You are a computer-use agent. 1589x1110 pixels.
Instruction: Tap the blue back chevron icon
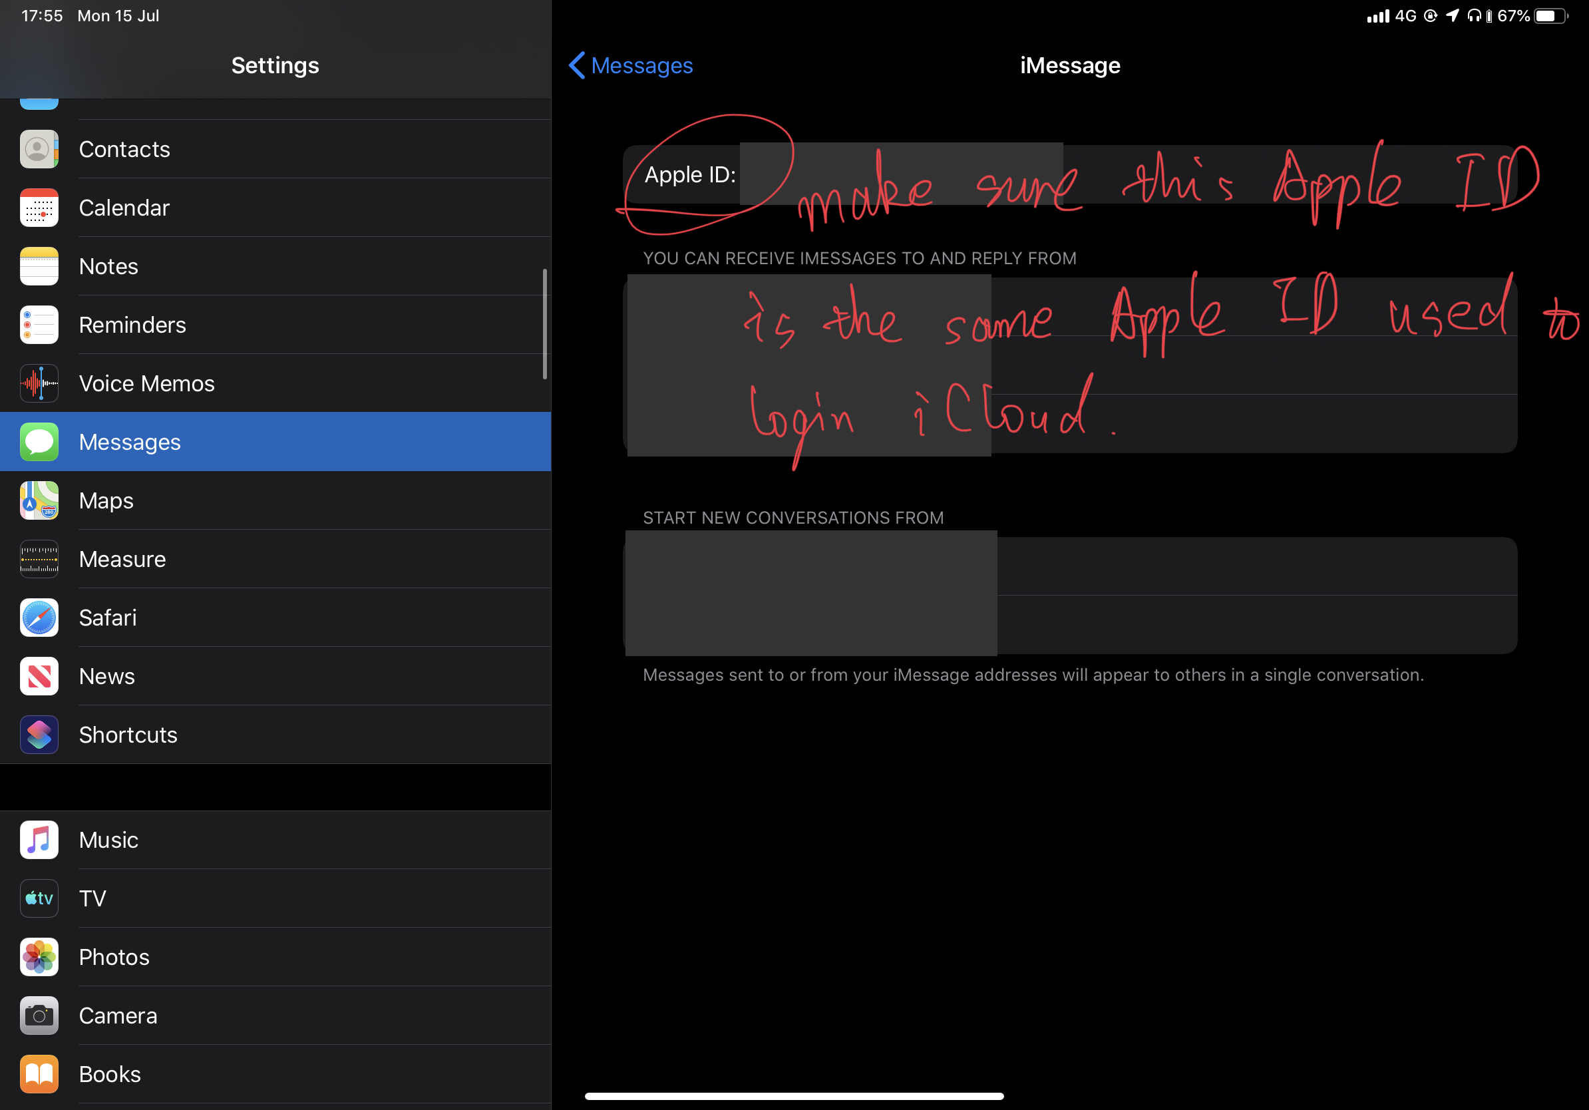576,65
